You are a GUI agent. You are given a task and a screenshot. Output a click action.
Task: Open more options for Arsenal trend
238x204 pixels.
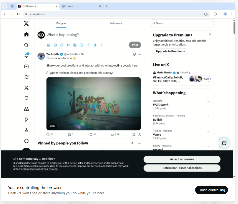[209, 147]
